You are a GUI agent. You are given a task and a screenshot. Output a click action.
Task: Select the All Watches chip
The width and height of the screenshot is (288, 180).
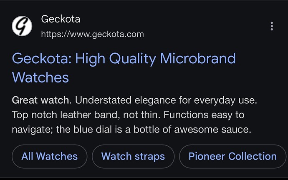[x=49, y=156]
